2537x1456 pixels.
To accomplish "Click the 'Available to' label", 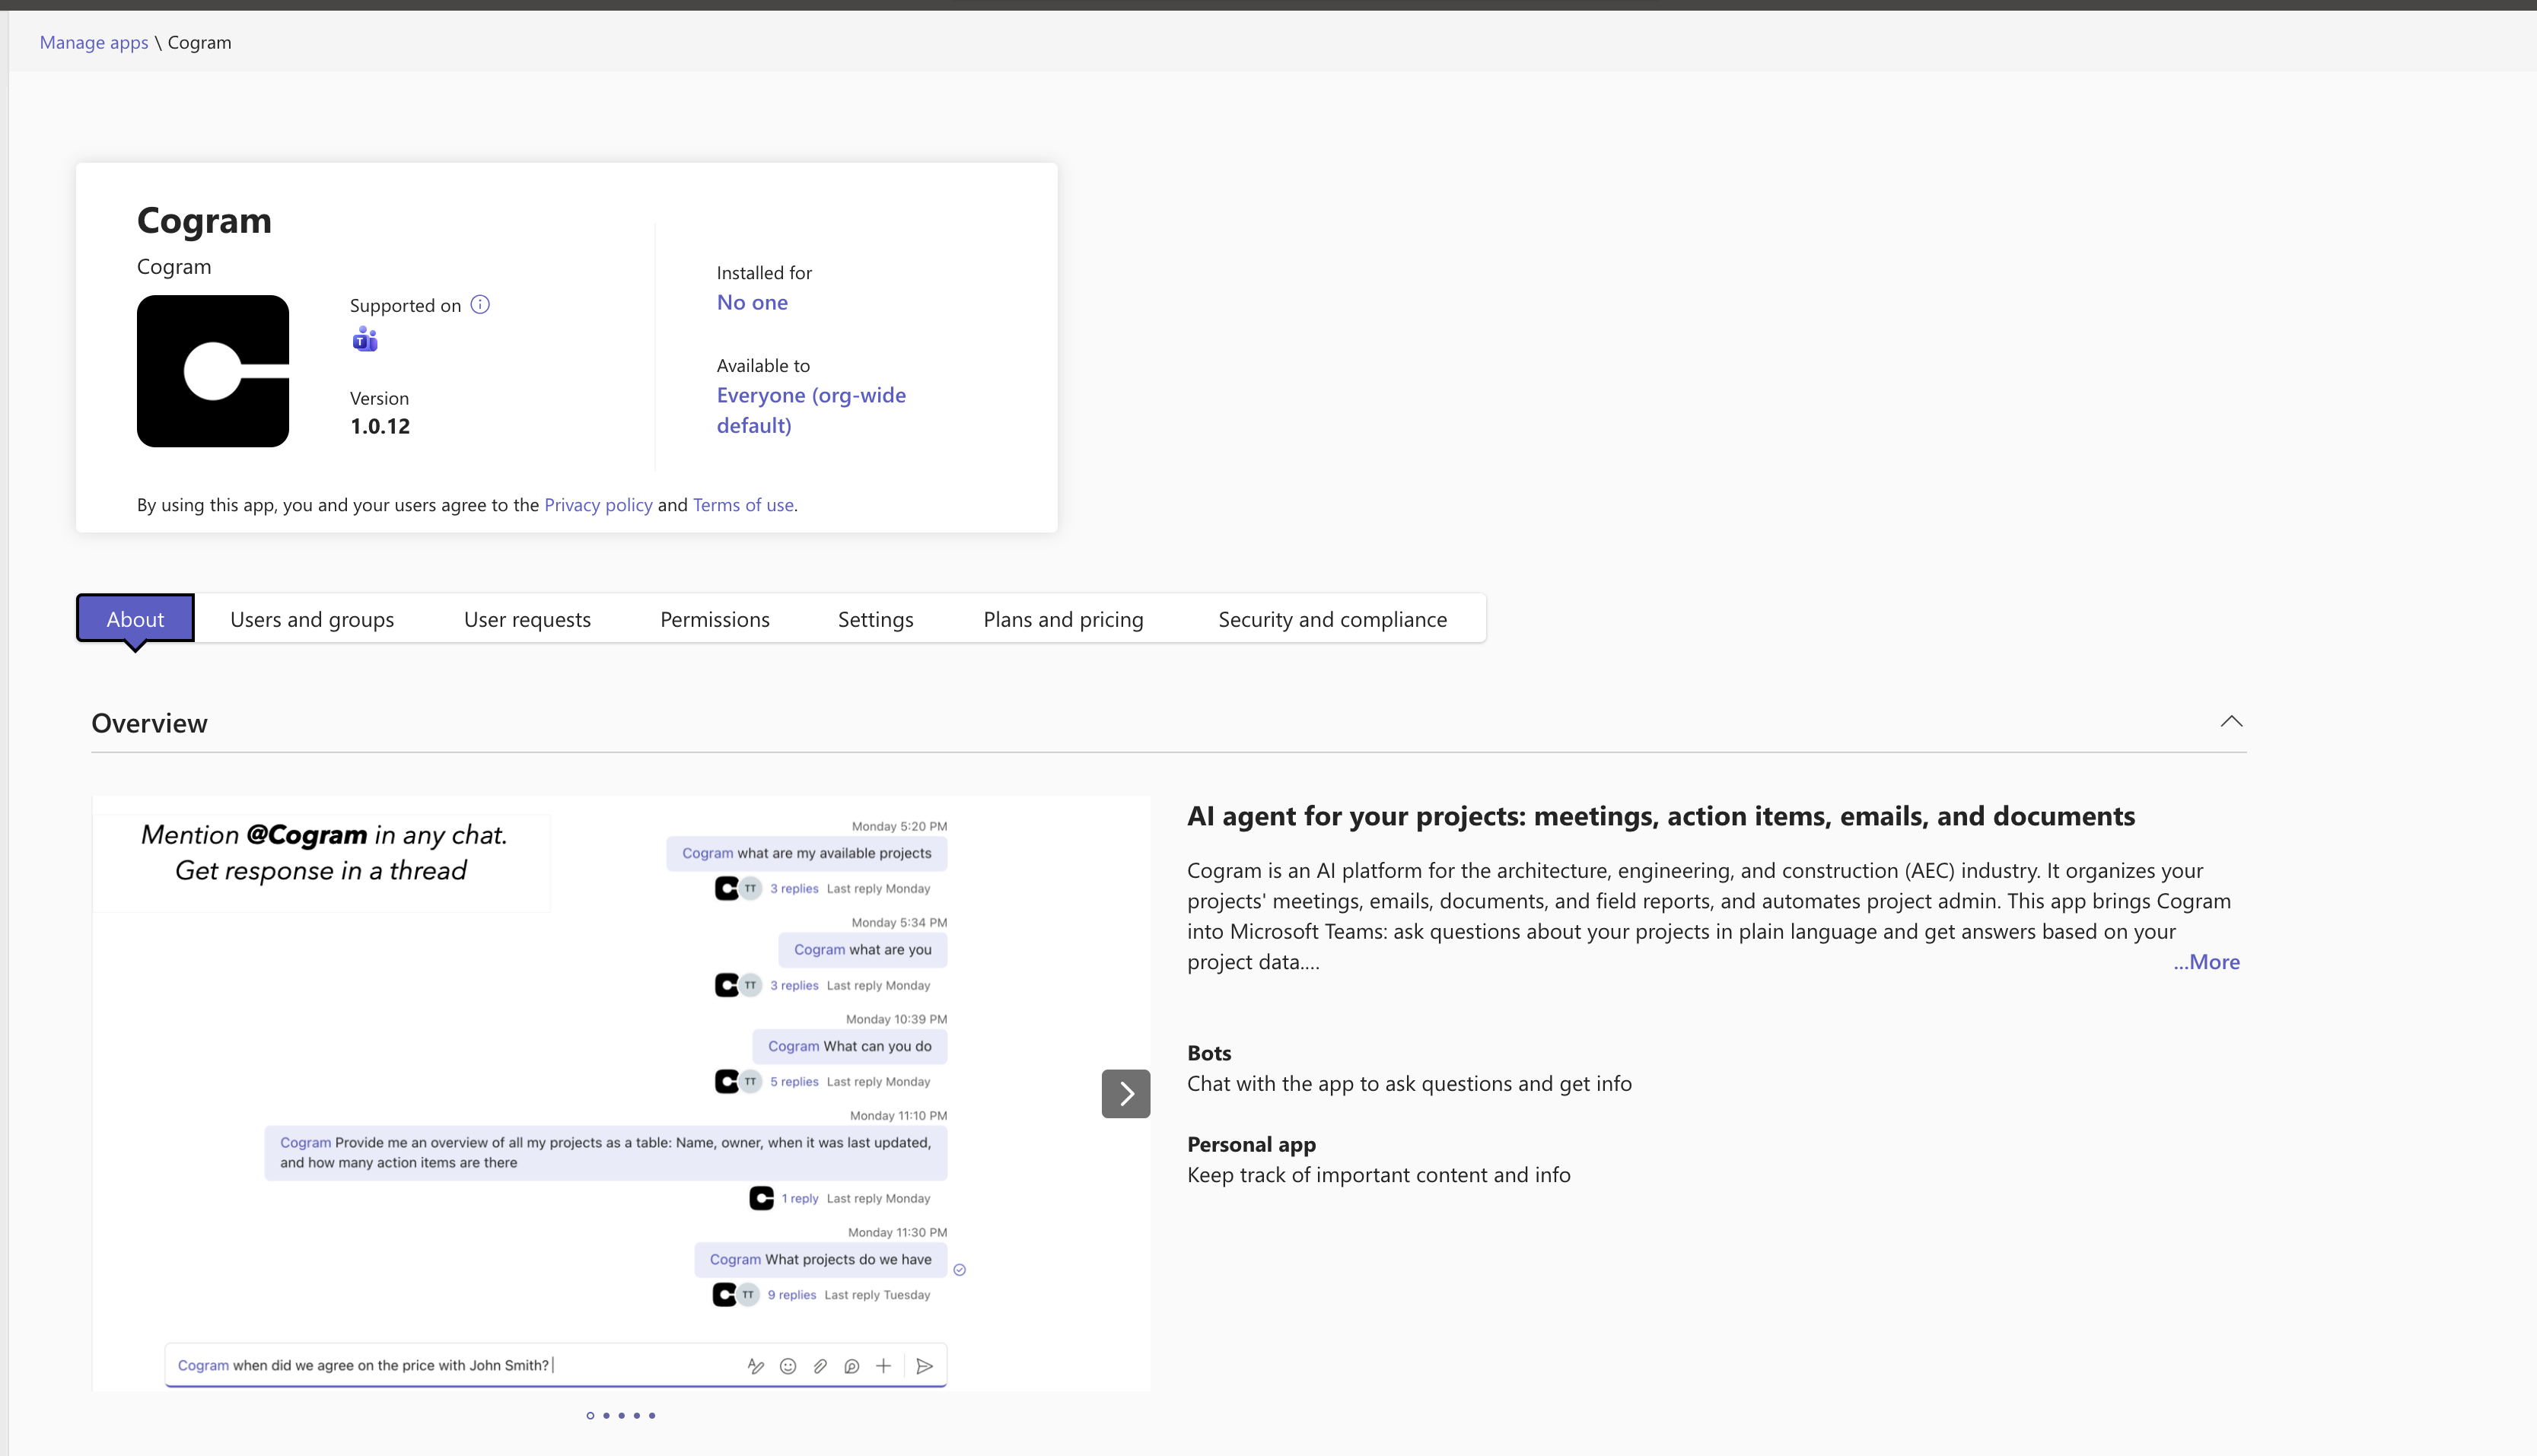I will [x=763, y=366].
